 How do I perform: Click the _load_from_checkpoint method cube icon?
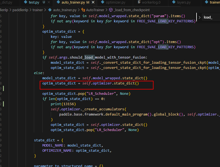pos(111,10)
